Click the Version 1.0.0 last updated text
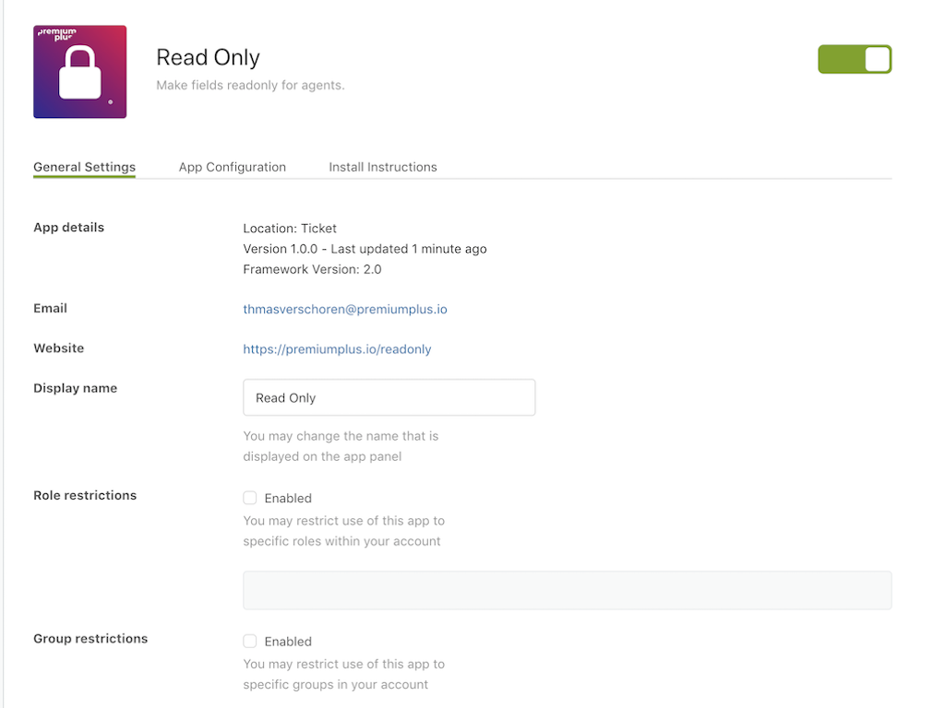Viewport: 945px width, 708px height. [x=365, y=249]
